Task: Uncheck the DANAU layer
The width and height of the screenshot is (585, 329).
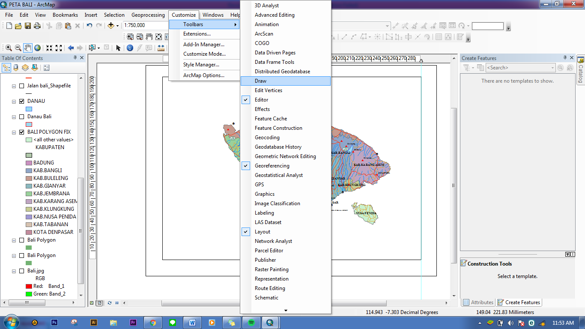Action: 21,101
